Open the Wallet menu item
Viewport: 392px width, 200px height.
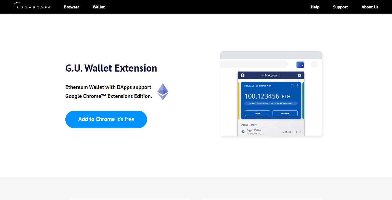pyautogui.click(x=99, y=7)
